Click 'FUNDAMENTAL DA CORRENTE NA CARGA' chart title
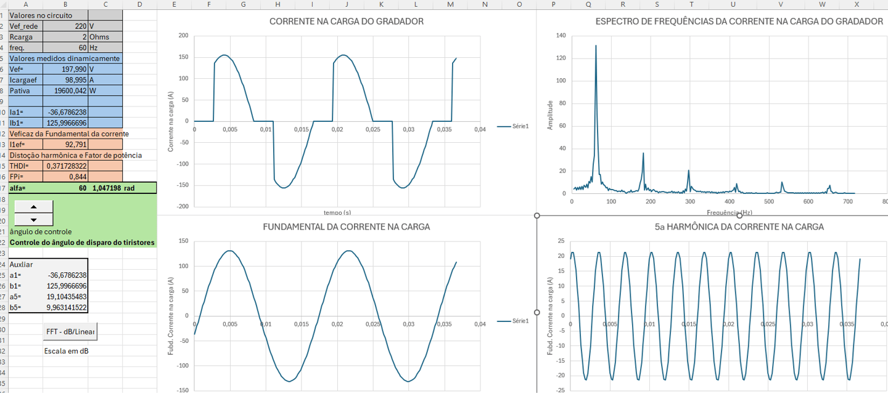The width and height of the screenshot is (888, 399). (347, 227)
